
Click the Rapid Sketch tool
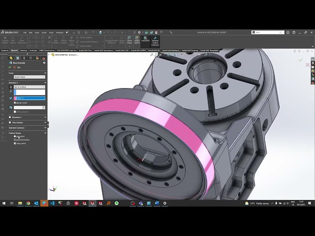point(137,40)
